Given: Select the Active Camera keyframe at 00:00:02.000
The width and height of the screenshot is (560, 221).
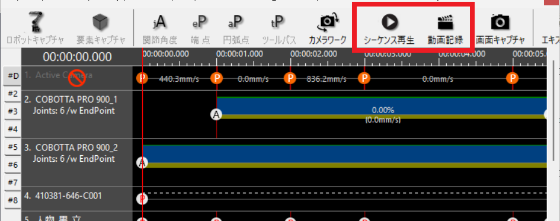Looking at the screenshot, I should 290,78.
